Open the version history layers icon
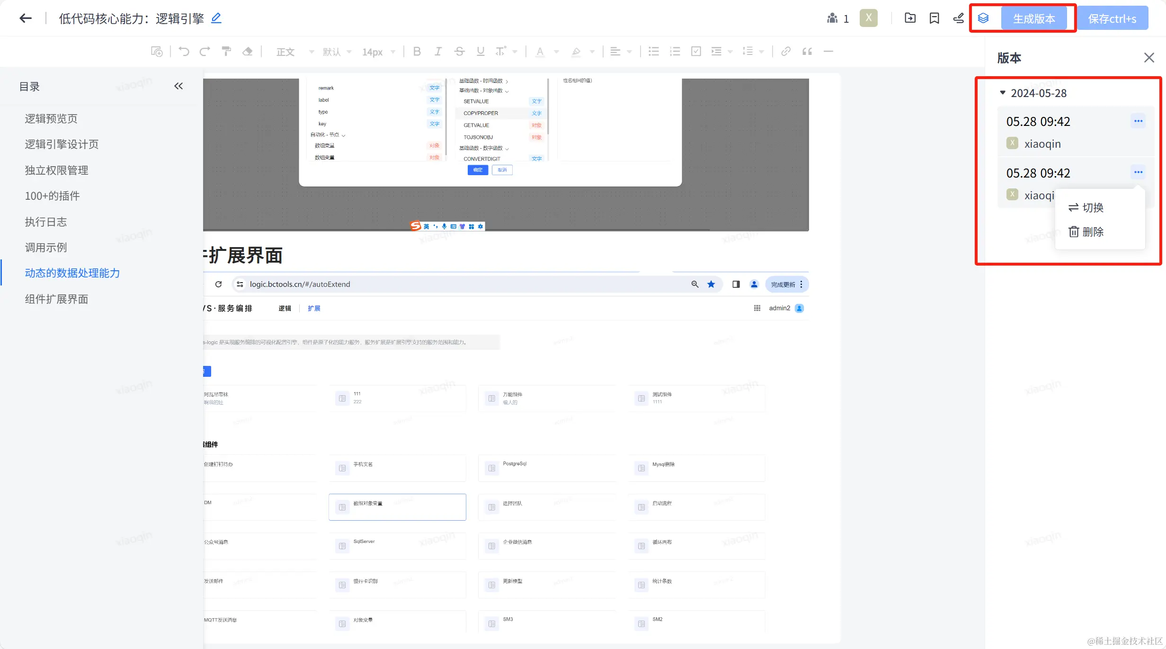The image size is (1166, 649). point(983,18)
